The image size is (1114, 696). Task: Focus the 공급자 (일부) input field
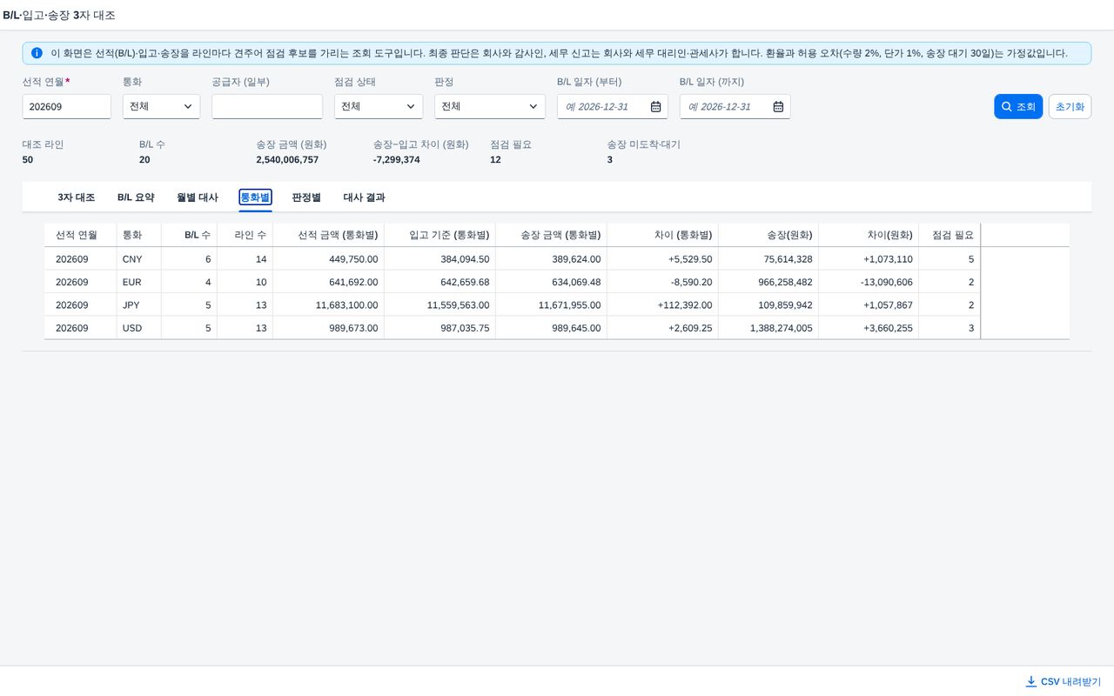coord(267,106)
